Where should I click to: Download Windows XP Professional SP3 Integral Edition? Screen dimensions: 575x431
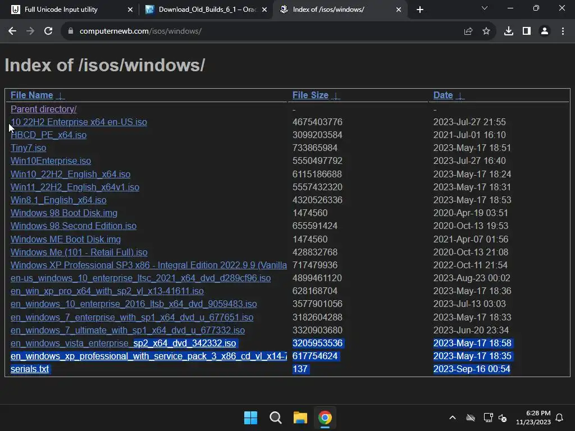[148, 265]
